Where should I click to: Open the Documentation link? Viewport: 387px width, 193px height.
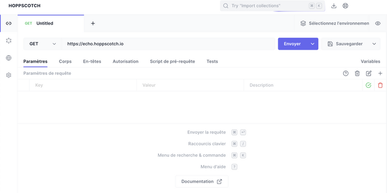[202, 181]
